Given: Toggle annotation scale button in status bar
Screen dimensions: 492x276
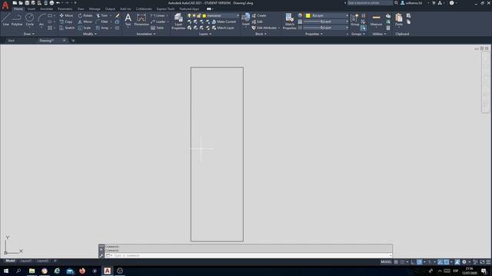Looking at the screenshot, I should pyautogui.click(x=457, y=262).
